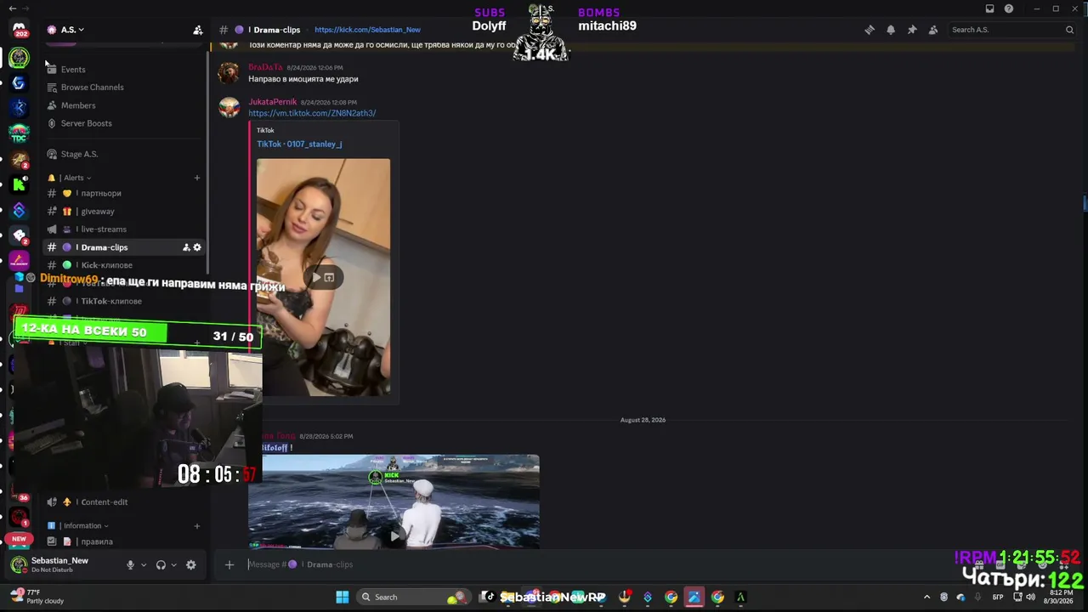Viewport: 1088px width, 612px height.
Task: Show pinned messages
Action: [912, 30]
